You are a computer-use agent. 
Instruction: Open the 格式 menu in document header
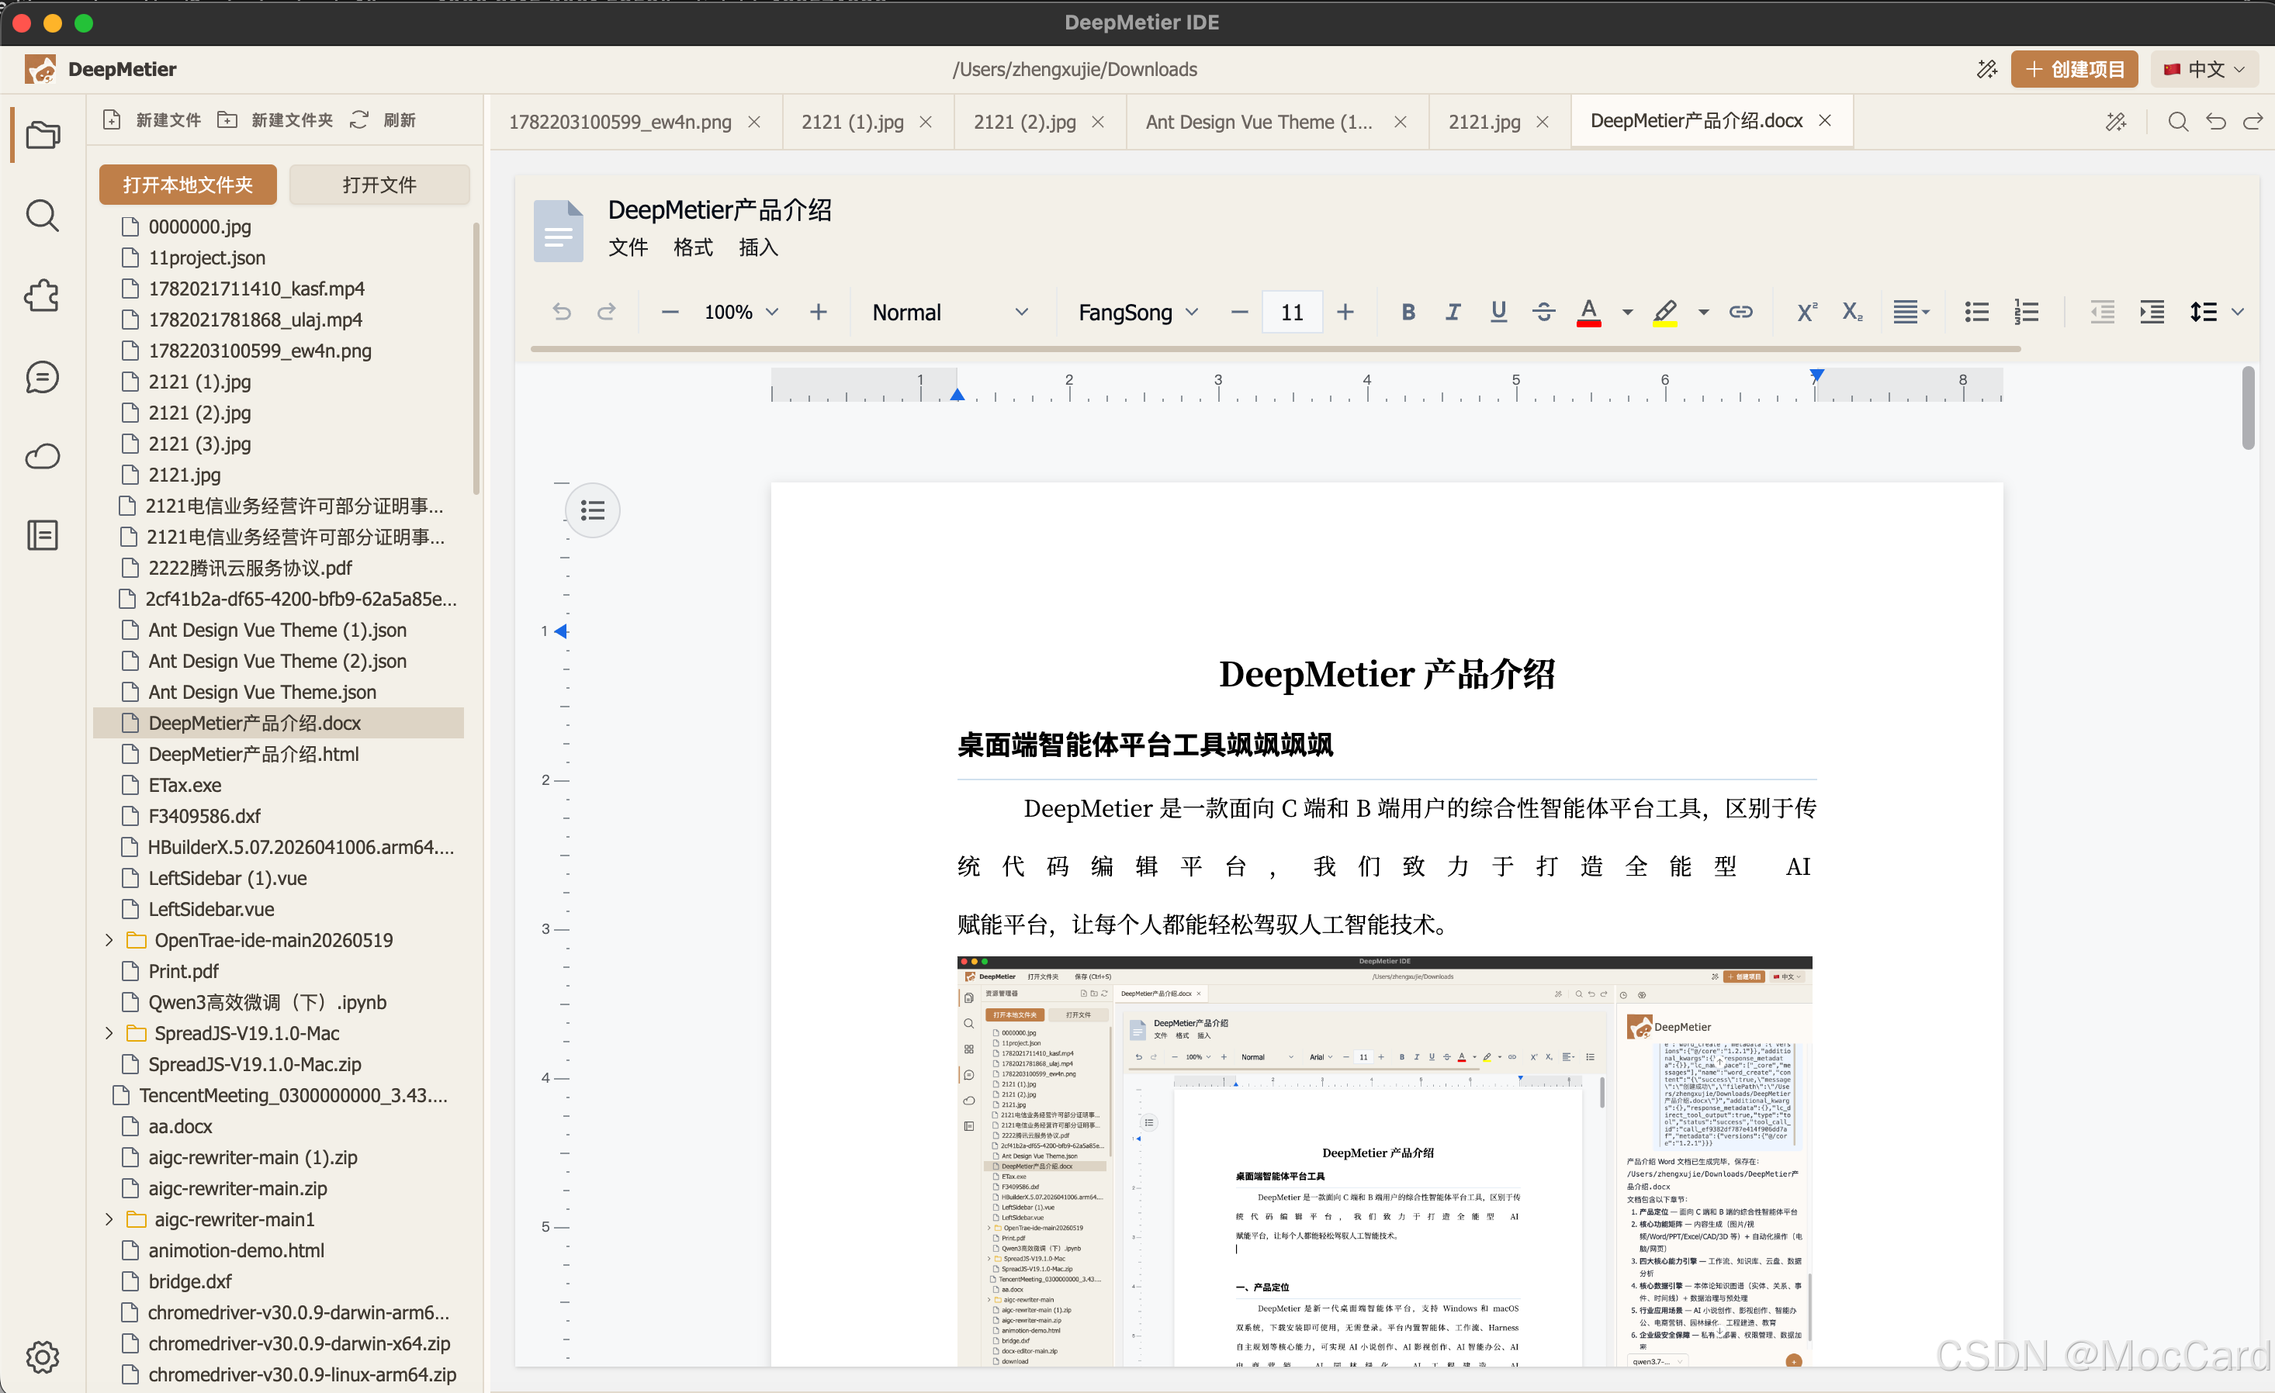coord(694,247)
